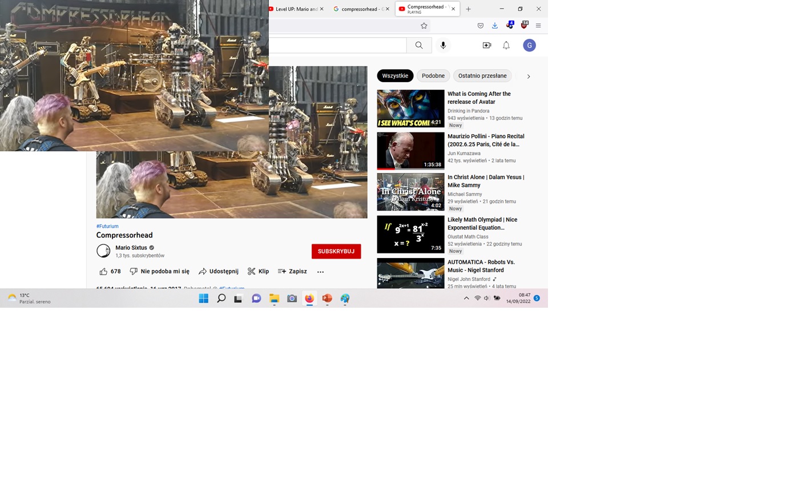Viewport: 790px width, 495px height.
Task: Bookmark this page with the star icon
Action: click(x=424, y=26)
